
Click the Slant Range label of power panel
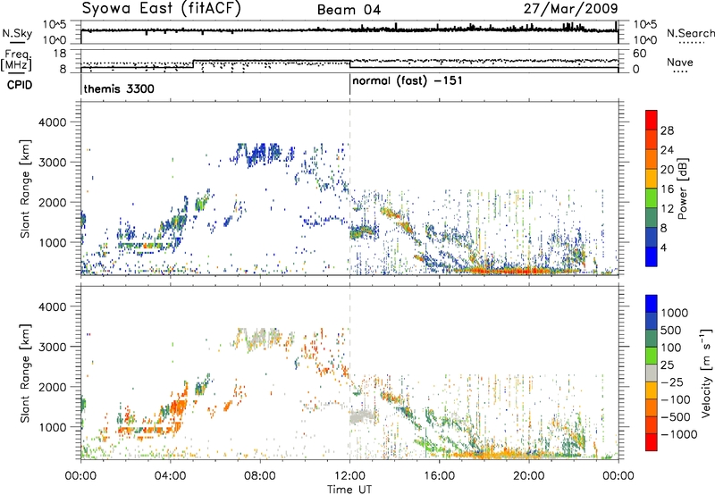[x=25, y=189]
